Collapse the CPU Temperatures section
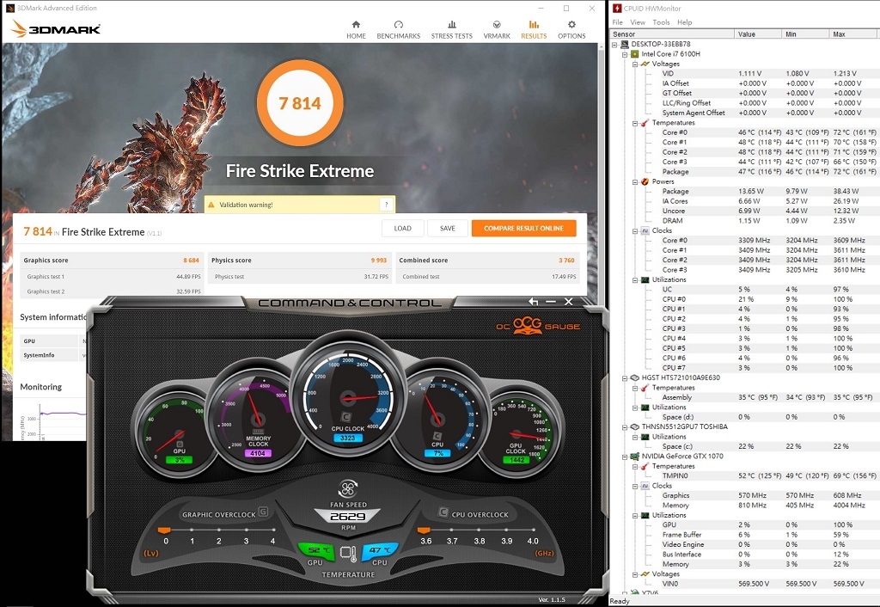The image size is (880, 607). click(635, 123)
